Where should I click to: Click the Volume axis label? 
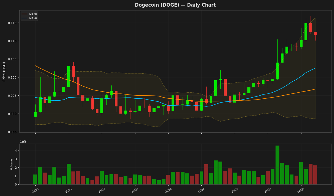click(x=12, y=164)
